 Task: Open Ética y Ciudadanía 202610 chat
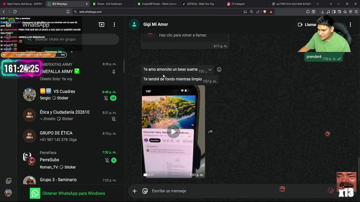coord(71,115)
